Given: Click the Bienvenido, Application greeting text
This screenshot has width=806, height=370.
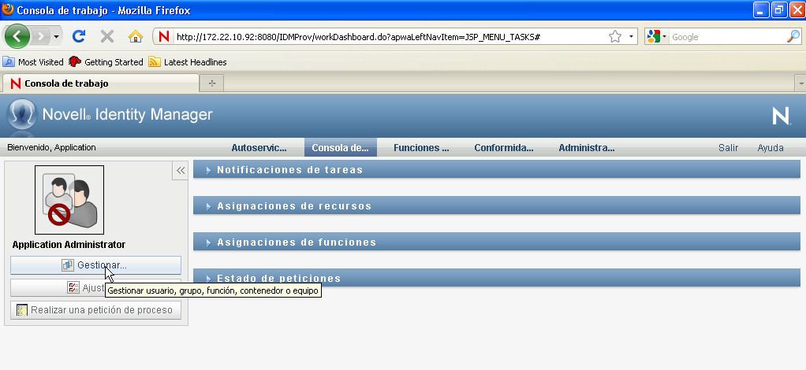Looking at the screenshot, I should (51, 147).
